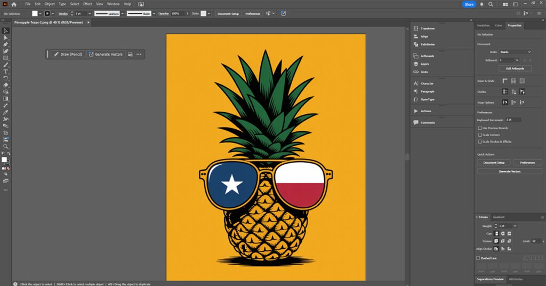
Task: Toggle the first Guides show/hide icon
Action: point(505,91)
